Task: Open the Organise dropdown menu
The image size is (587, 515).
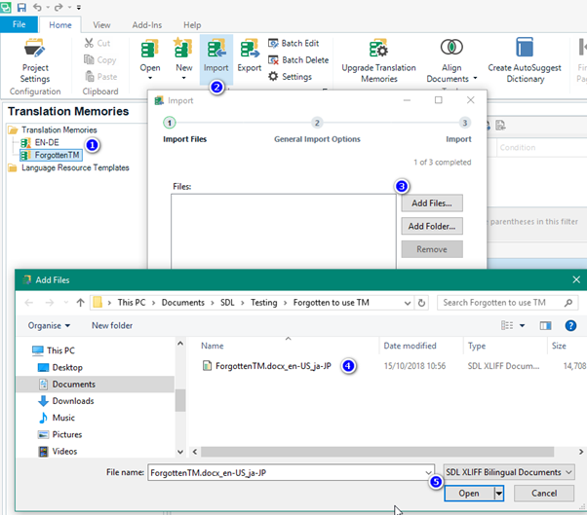Action: click(49, 325)
